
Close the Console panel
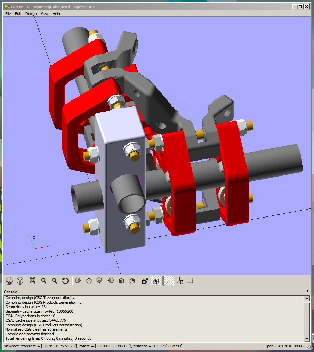308,291
